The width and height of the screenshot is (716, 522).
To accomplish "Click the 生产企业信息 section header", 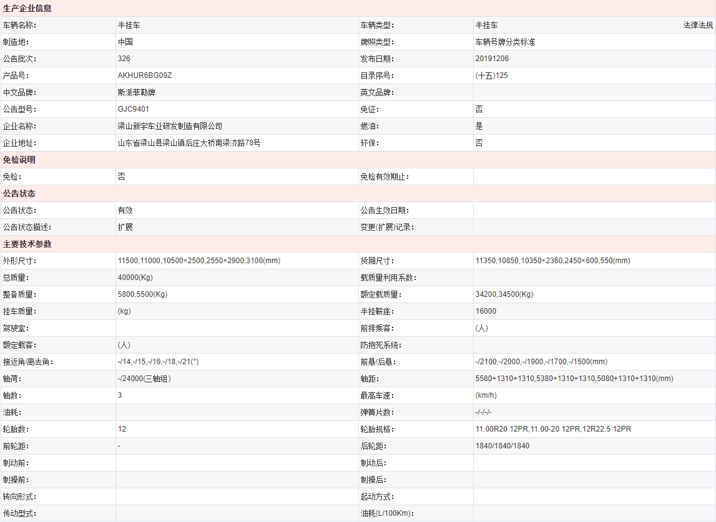I will tap(27, 9).
